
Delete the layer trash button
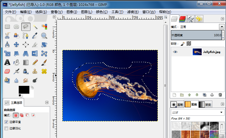pos(220,95)
